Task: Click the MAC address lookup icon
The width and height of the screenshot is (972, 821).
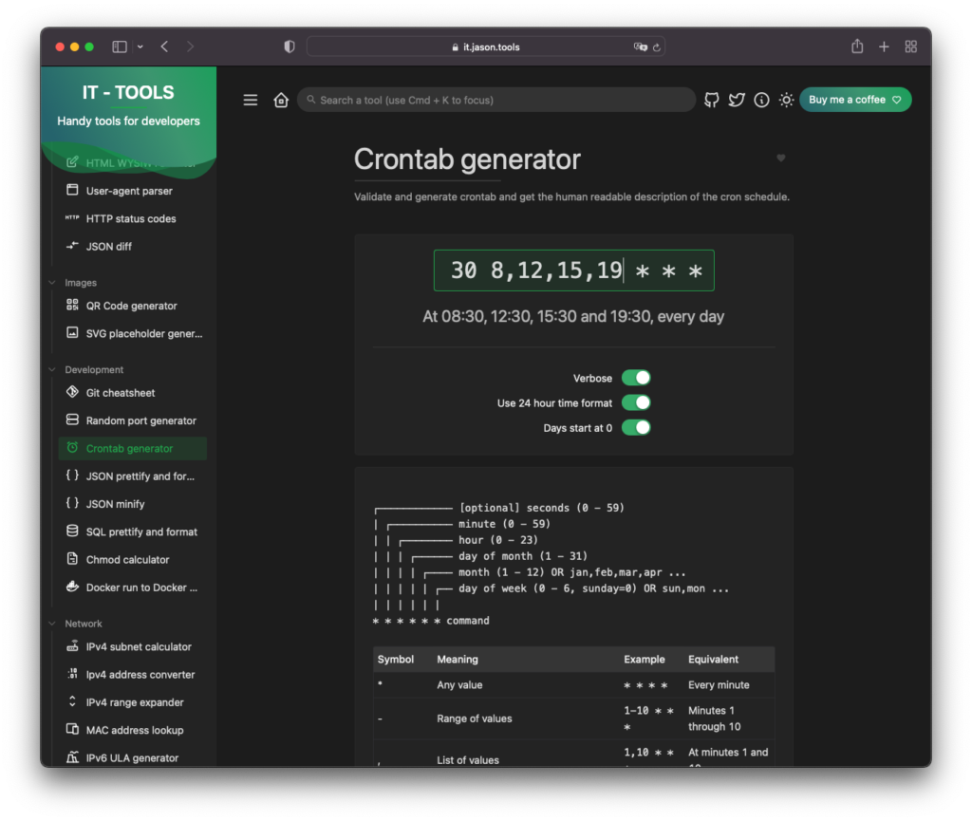Action: [72, 729]
